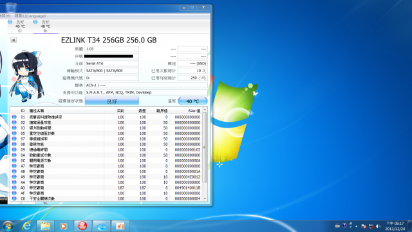Viewport: 412px width, 232px height.
Task: Click the drive letter field showing D:
Action: click(x=111, y=78)
